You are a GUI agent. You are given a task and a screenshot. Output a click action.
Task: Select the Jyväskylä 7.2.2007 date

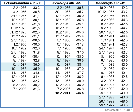pos(64,89)
